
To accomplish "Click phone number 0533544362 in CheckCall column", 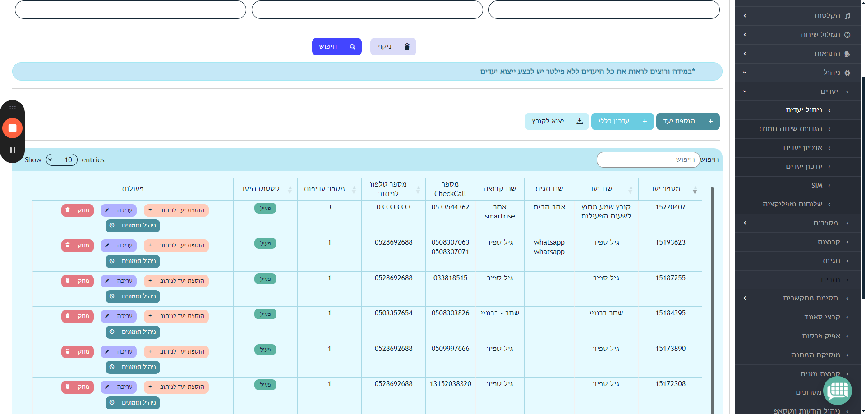I will 450,207.
